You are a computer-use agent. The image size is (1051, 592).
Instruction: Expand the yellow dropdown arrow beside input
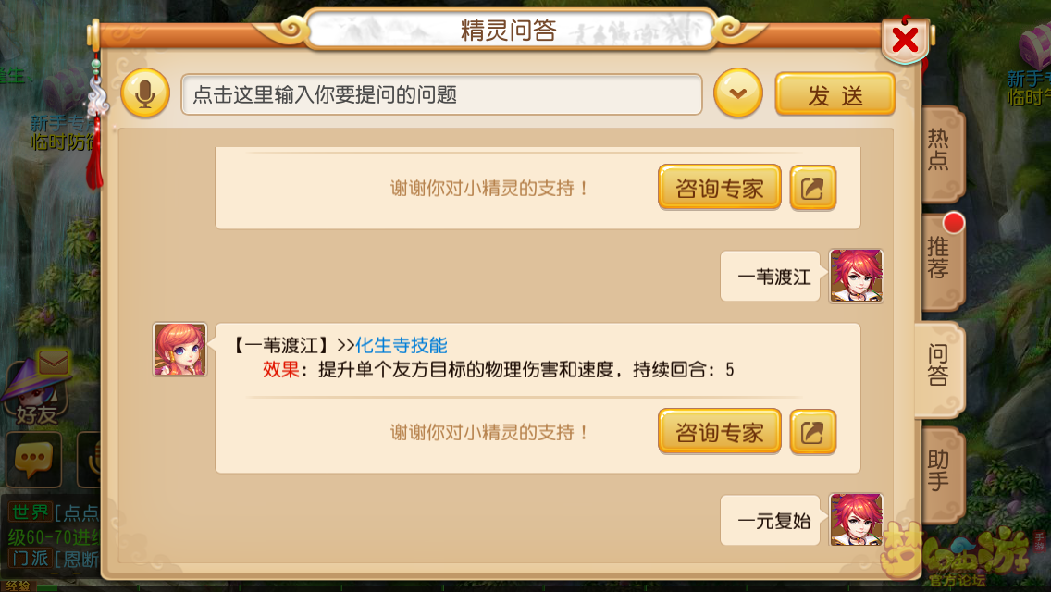(x=738, y=93)
